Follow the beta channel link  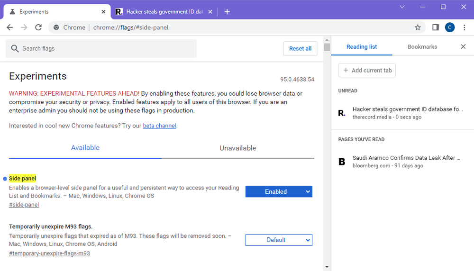(x=159, y=126)
